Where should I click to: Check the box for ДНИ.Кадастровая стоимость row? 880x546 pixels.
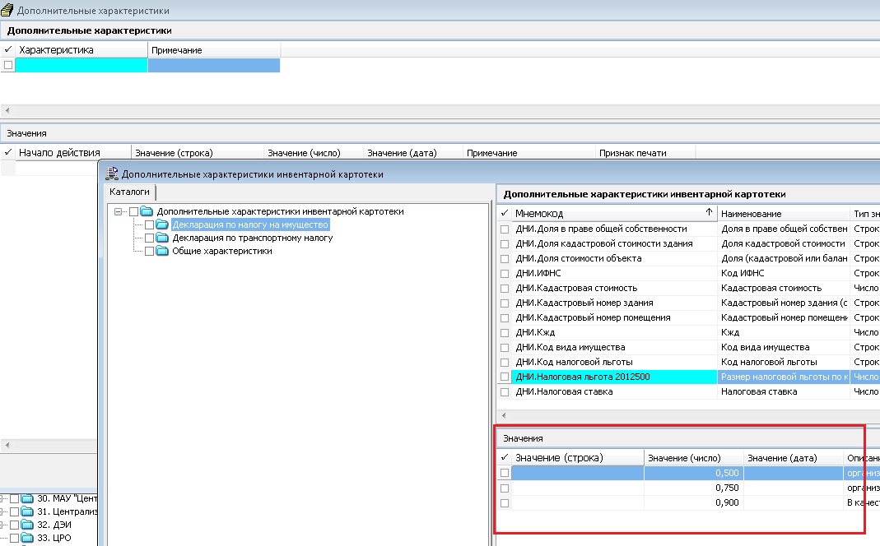pyautogui.click(x=505, y=289)
